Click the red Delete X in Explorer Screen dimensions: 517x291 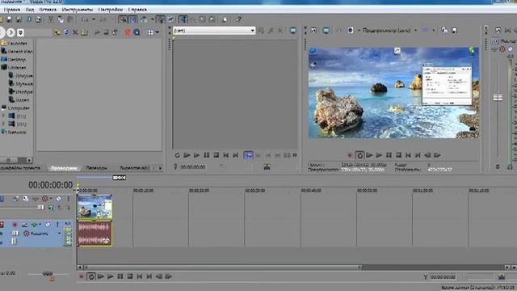click(75, 32)
